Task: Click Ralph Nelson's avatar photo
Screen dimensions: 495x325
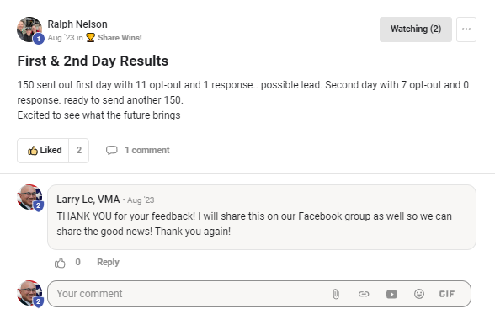Action: tap(29, 29)
